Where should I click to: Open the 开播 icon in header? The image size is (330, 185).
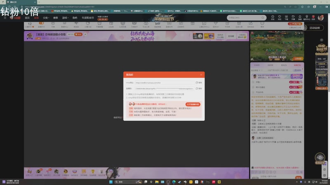[x=293, y=18]
